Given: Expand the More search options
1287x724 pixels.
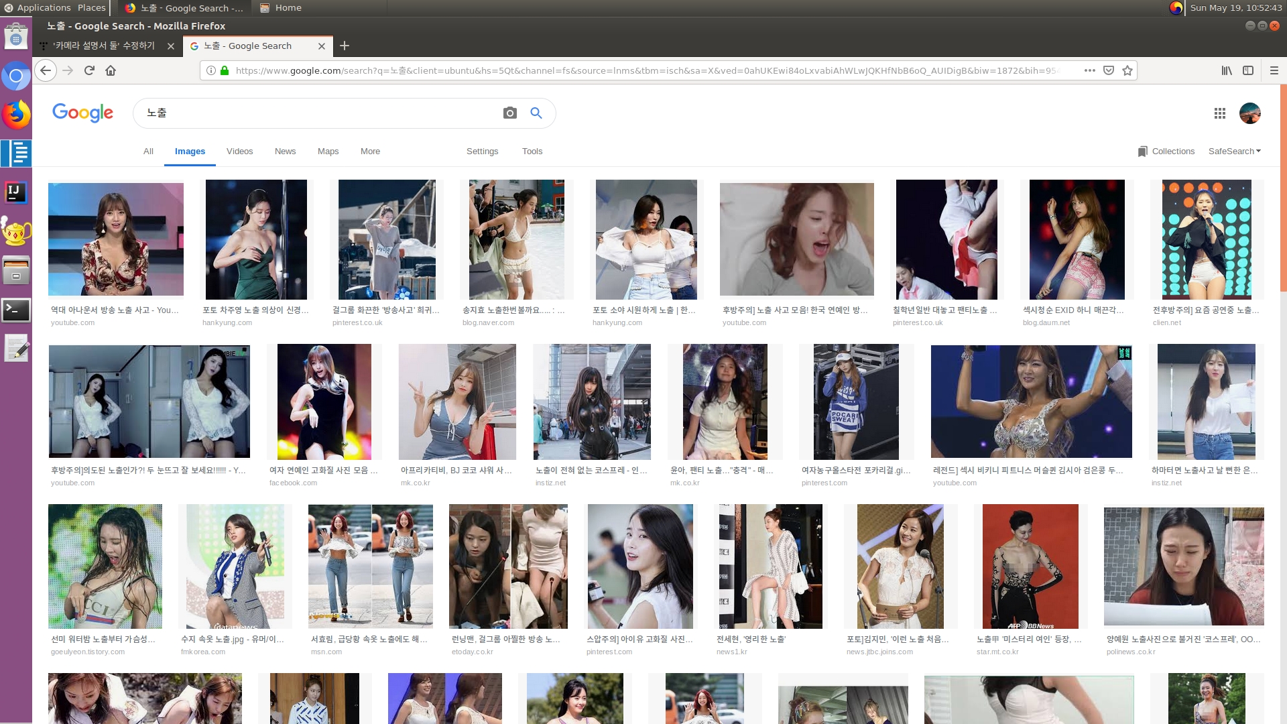Looking at the screenshot, I should [x=370, y=152].
